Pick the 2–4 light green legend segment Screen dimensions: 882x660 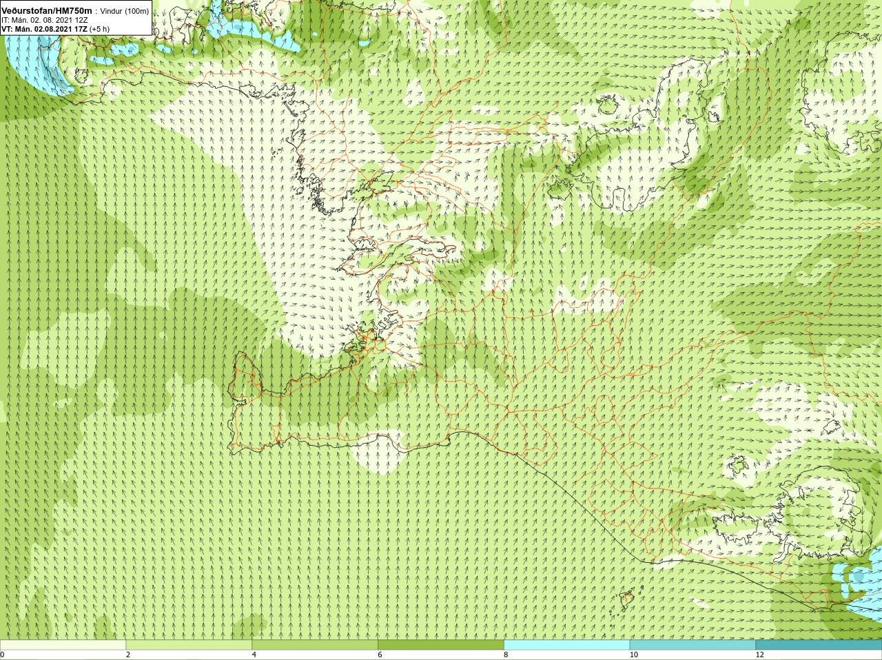(x=189, y=645)
